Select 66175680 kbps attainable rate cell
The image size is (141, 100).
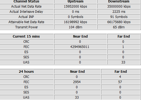click(119, 22)
